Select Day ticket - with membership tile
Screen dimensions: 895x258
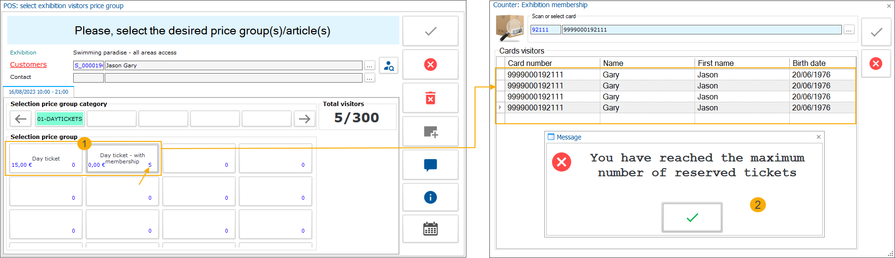pos(122,159)
